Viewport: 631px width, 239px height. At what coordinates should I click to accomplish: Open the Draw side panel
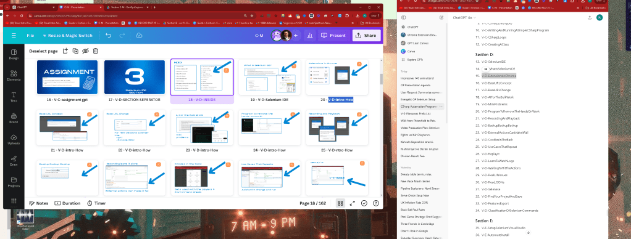[14, 160]
